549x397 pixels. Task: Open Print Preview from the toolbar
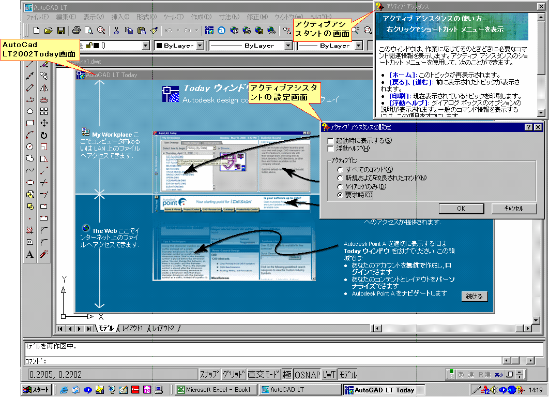point(89,31)
